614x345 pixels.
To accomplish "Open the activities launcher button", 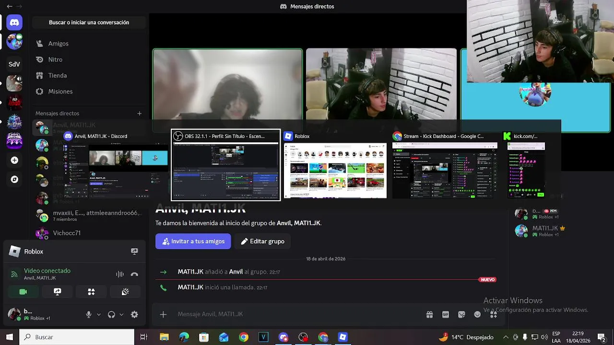I will tap(91, 291).
